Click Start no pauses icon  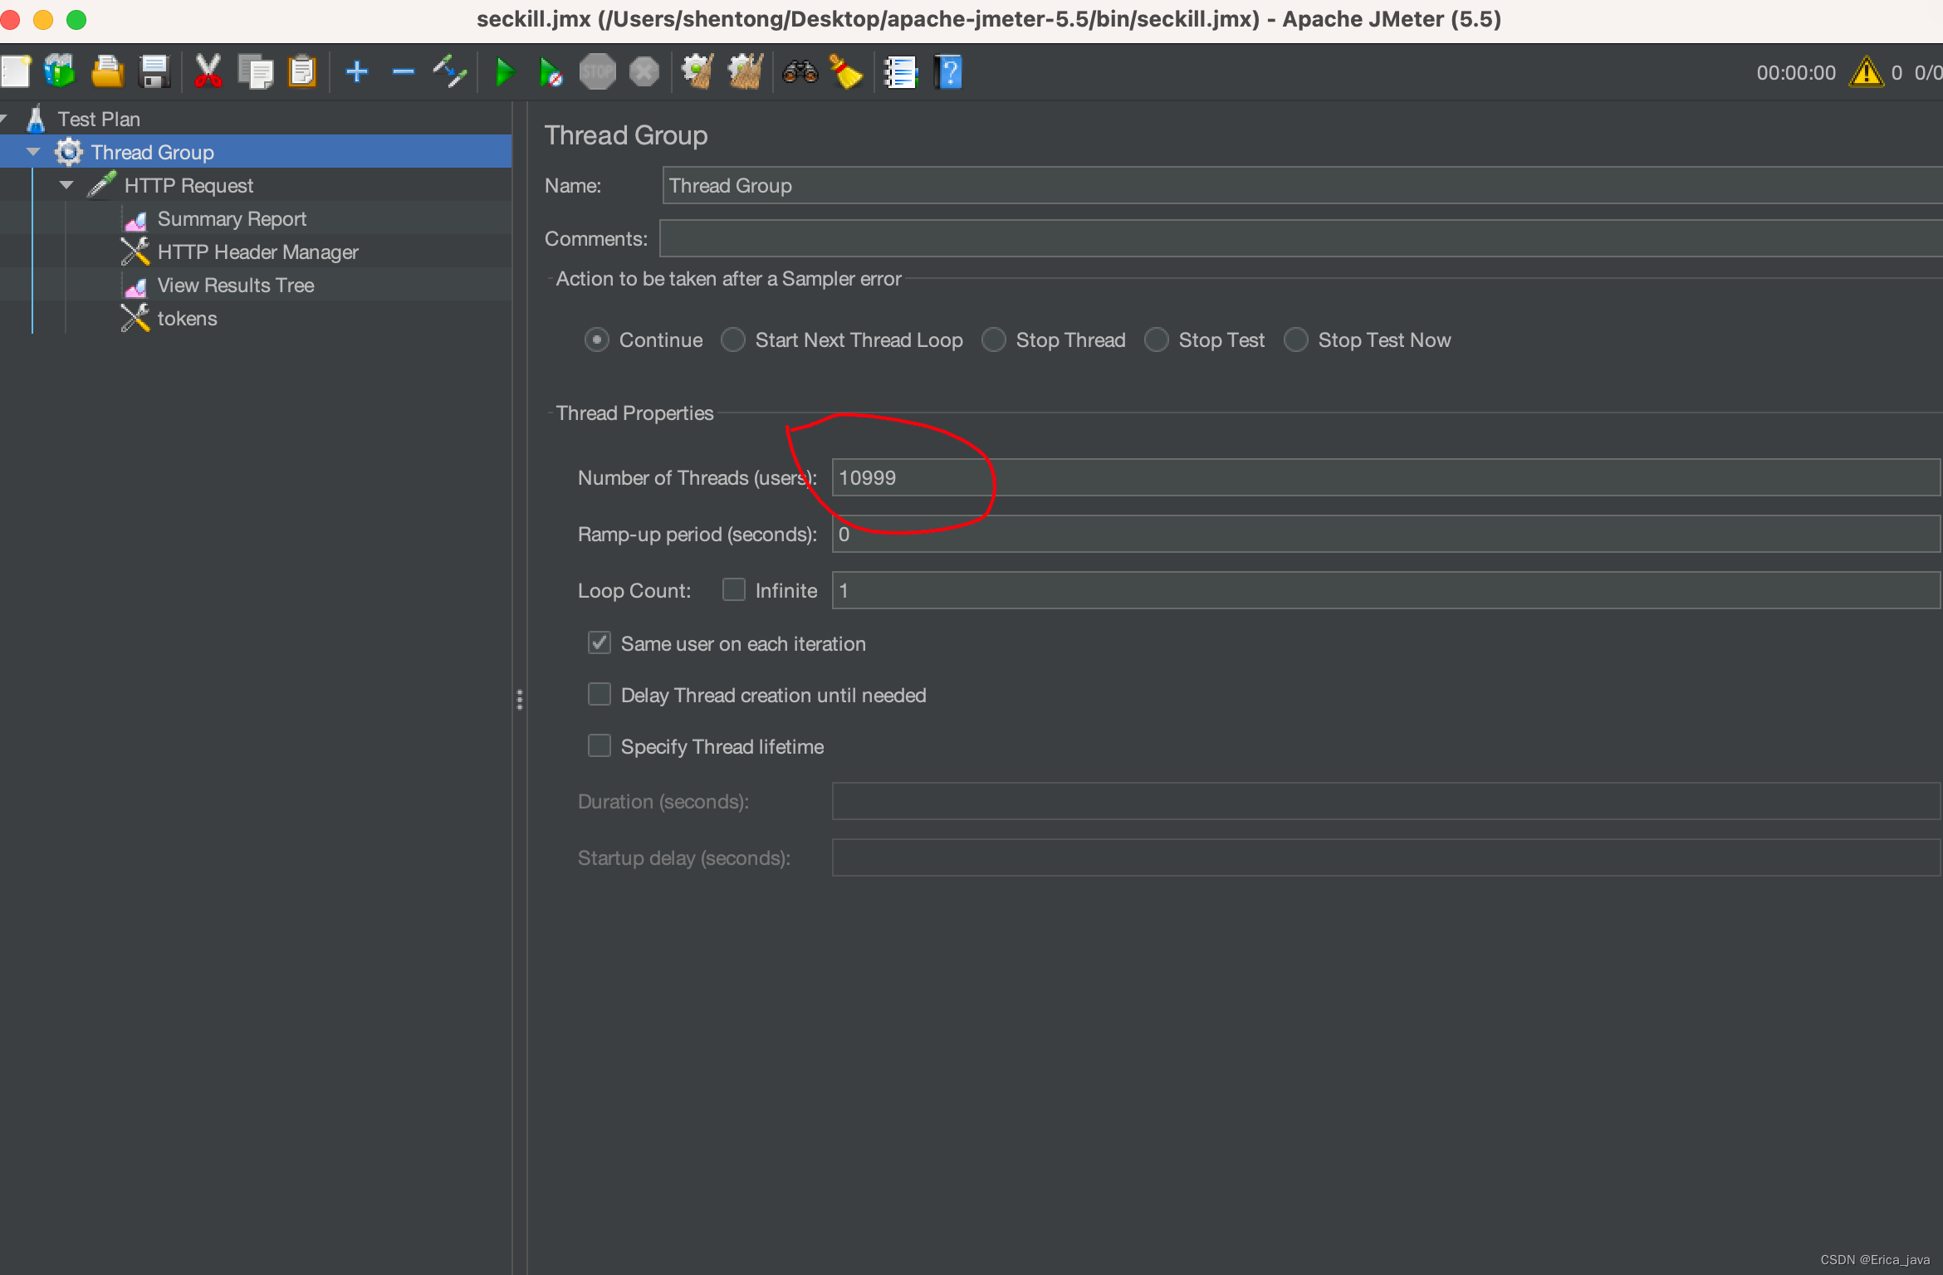click(x=550, y=73)
